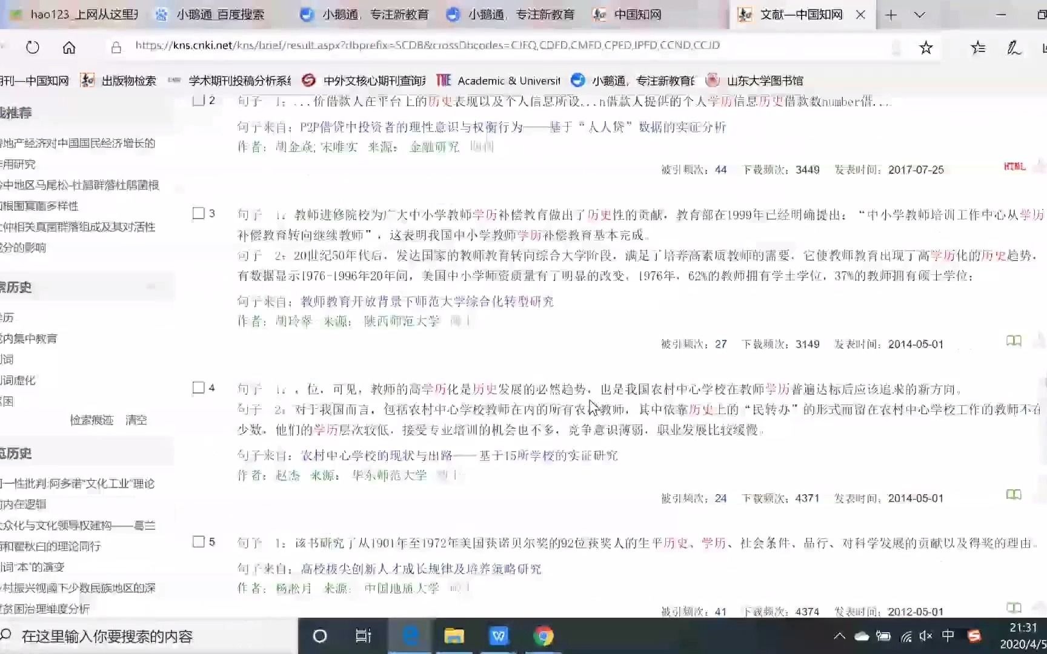Viewport: 1047px width, 654px height.
Task: Click Windows search box
Action: coord(148,636)
